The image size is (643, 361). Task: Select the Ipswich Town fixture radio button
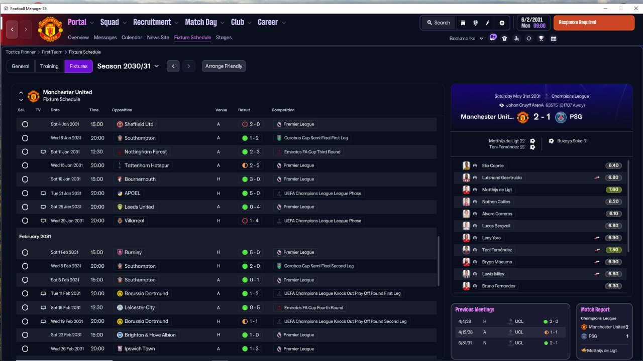coord(25,348)
